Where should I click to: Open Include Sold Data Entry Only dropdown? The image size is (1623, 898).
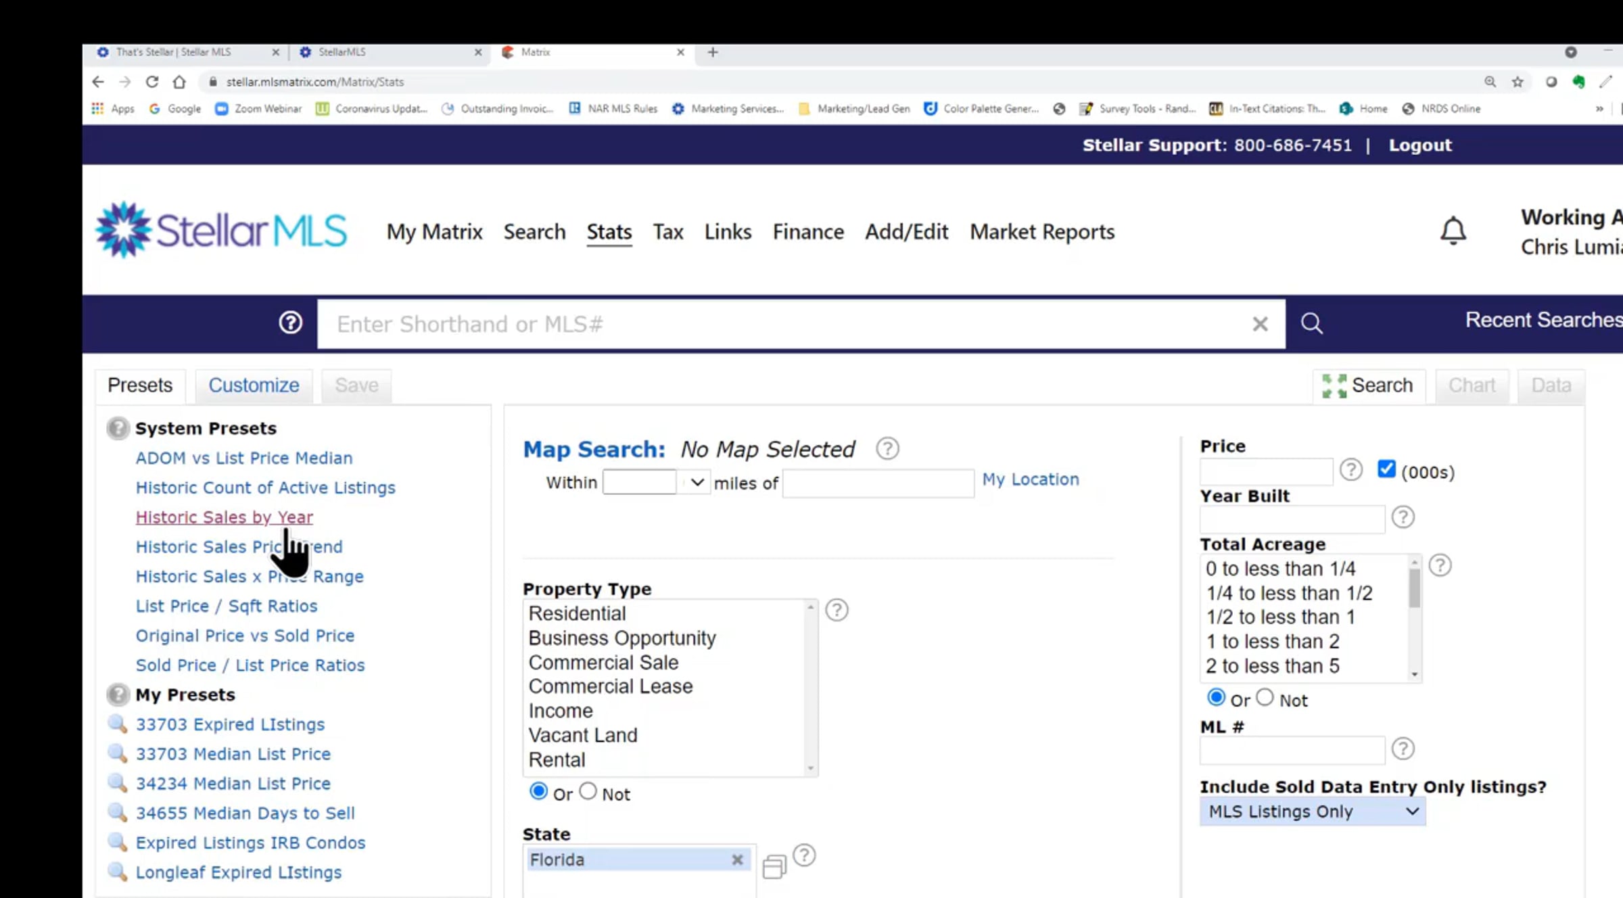(x=1313, y=811)
